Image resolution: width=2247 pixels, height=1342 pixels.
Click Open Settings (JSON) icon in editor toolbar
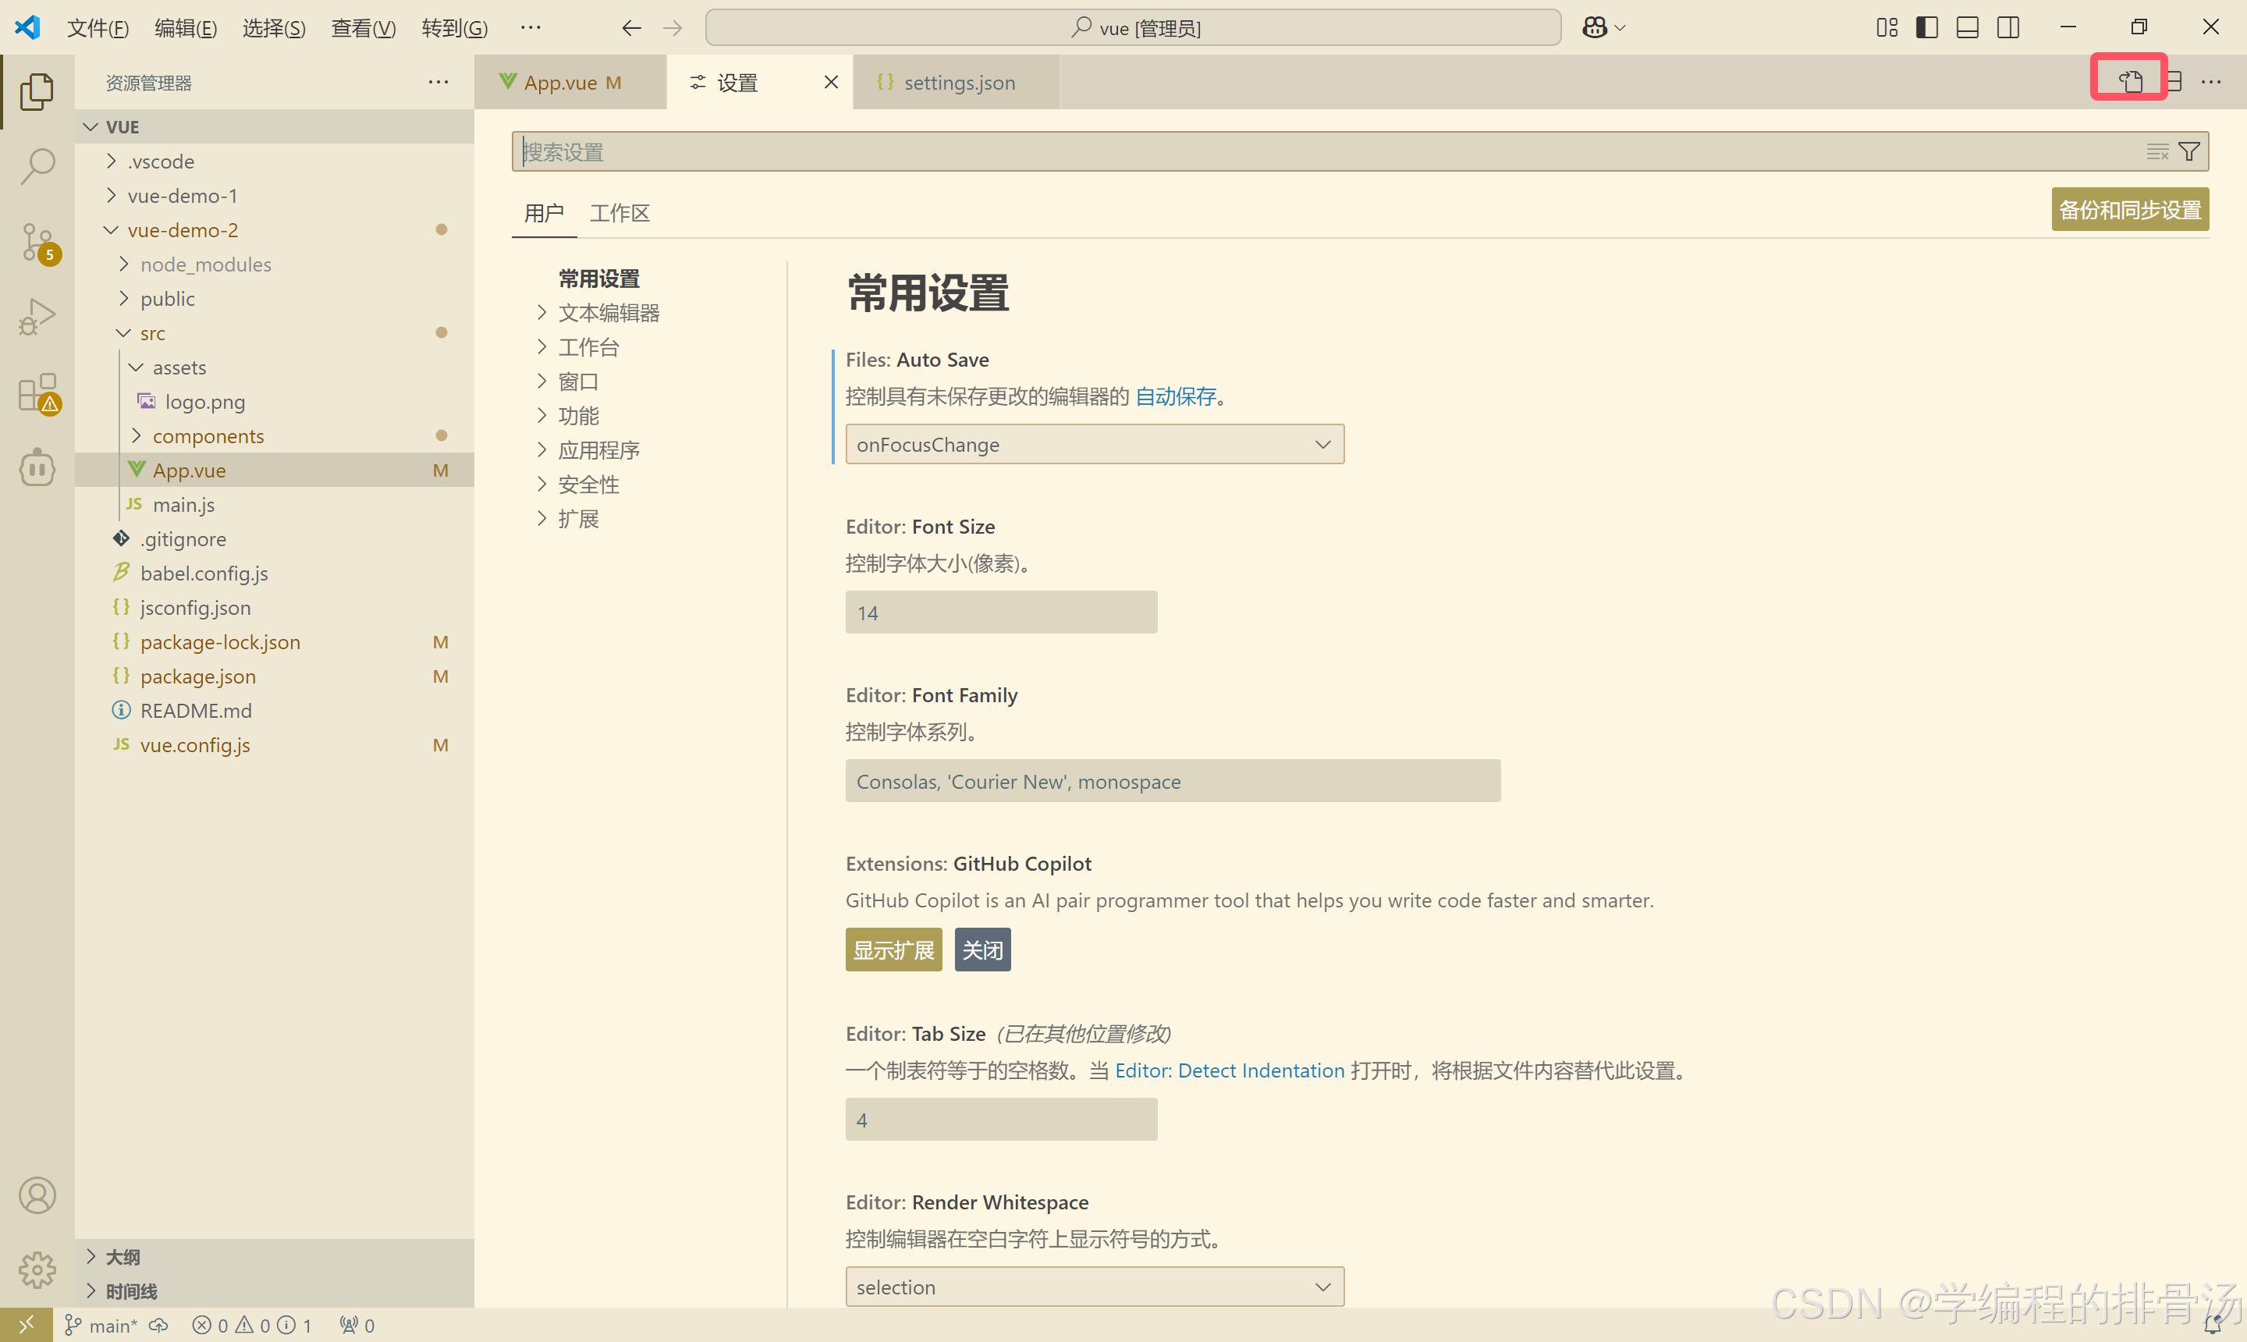2129,81
